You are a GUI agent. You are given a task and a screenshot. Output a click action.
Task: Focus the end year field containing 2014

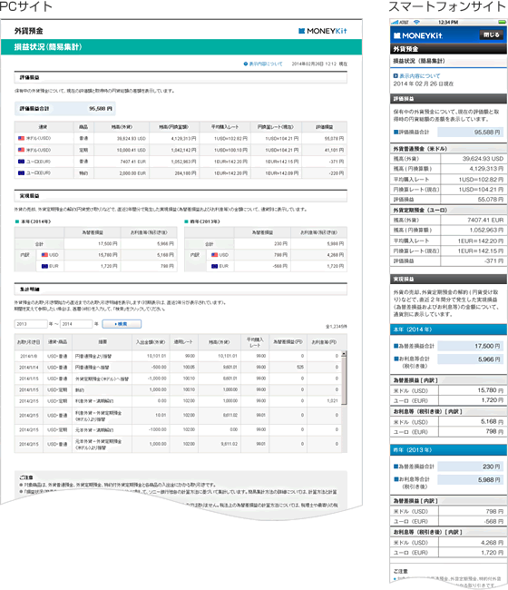click(x=76, y=324)
